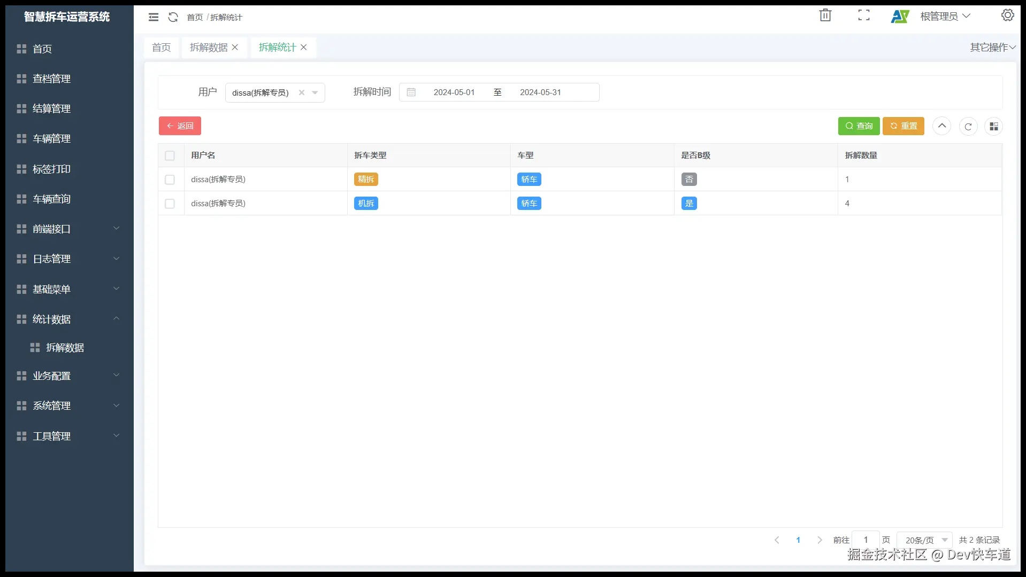Open the 用户 dropdown selector

point(275,92)
